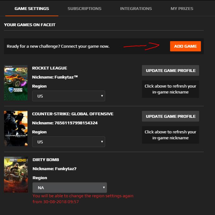Open the Dirty Bomb region dropdown
Screen dimensions: 215x215
click(70, 188)
